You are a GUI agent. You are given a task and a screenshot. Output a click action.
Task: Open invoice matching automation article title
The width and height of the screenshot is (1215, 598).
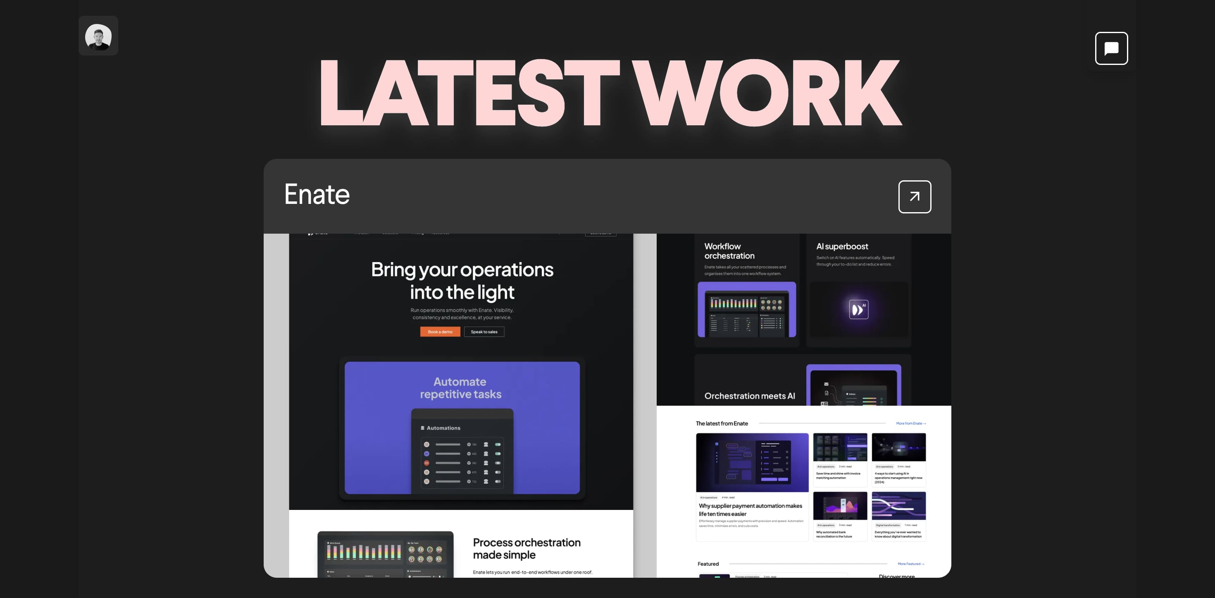pos(838,476)
